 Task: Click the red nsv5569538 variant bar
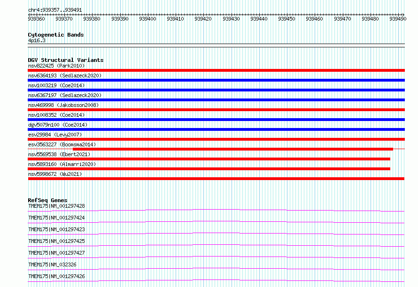[x=209, y=159]
